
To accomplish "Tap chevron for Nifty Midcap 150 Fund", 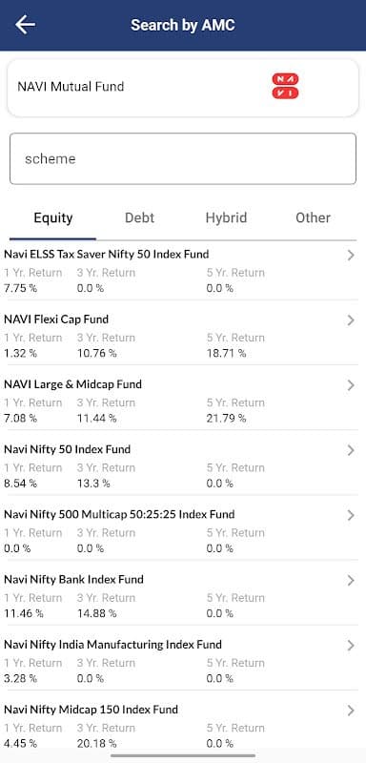I will coord(351,711).
